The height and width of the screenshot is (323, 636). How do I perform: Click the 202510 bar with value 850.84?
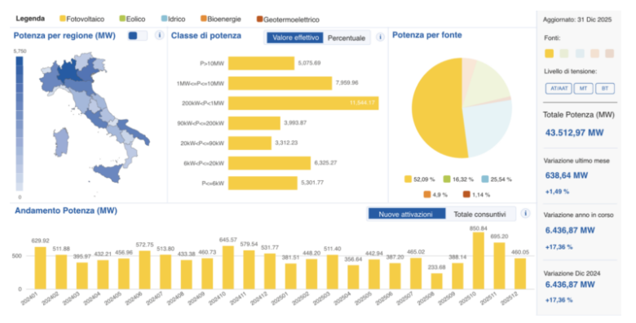(478, 260)
